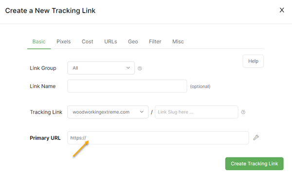Click into the Link Slug field

(x=197, y=112)
